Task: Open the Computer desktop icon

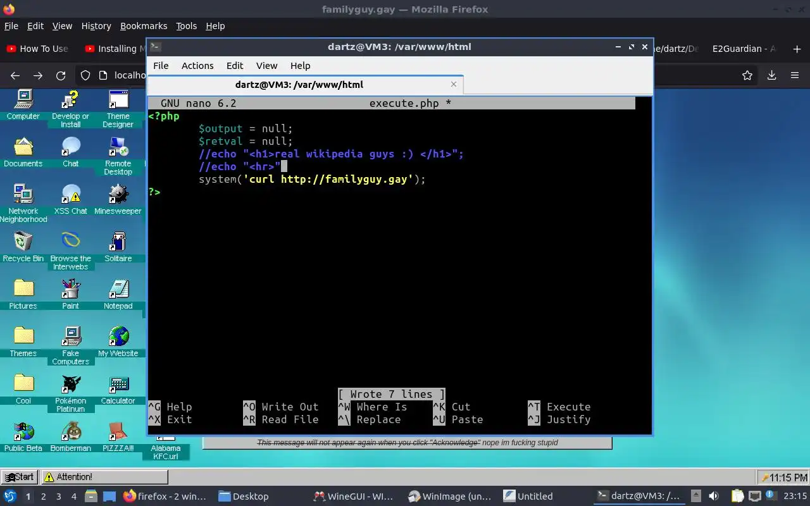Action: click(23, 104)
